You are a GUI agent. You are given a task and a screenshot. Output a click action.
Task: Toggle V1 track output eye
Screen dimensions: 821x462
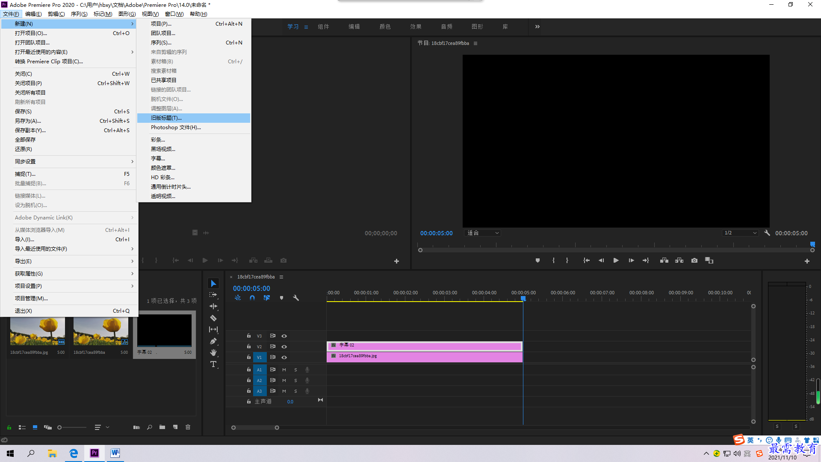tap(284, 357)
